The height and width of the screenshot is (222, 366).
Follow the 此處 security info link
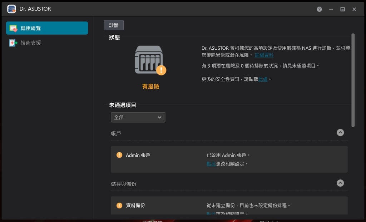click(263, 79)
